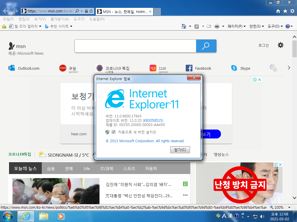Select IT/과학 news tab

pos(107,169)
